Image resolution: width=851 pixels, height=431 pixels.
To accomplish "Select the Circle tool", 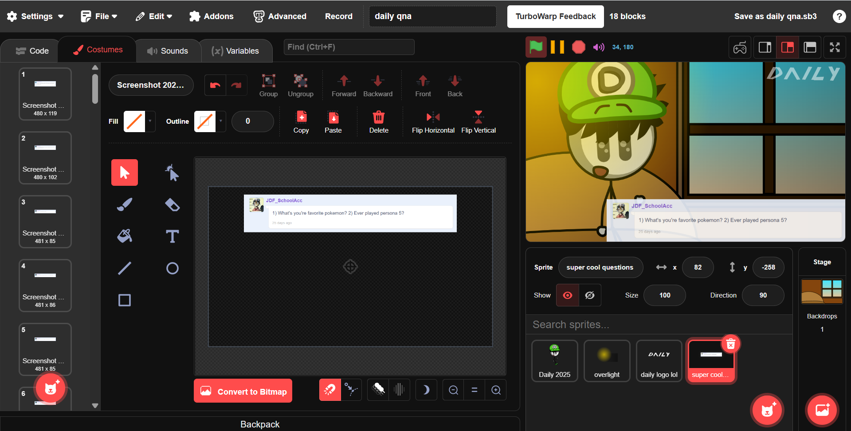I will click(172, 268).
